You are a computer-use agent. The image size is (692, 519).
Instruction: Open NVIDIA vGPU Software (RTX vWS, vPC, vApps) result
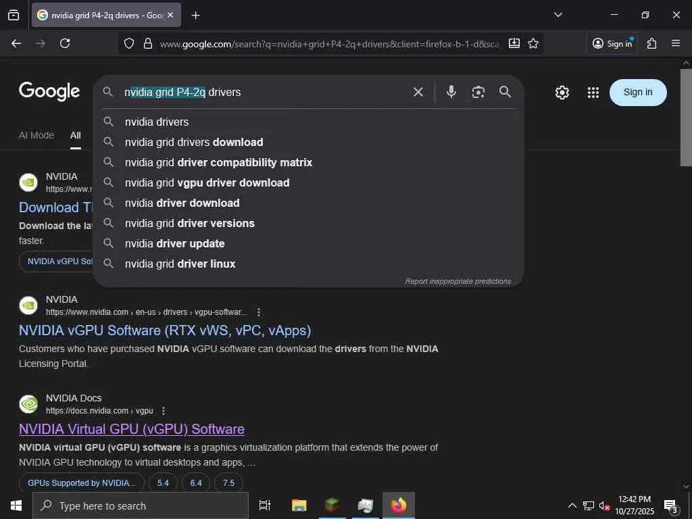(x=165, y=330)
